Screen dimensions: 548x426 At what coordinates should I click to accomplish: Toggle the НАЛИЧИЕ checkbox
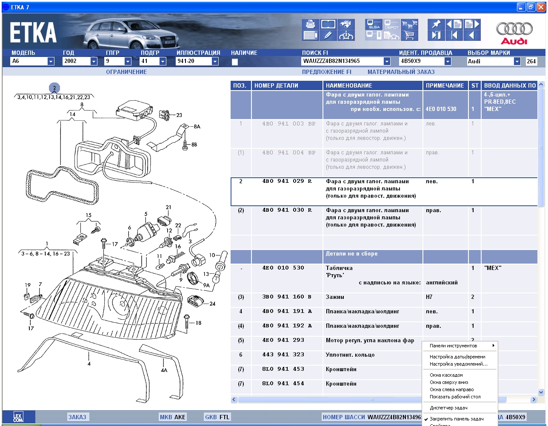pyautogui.click(x=234, y=62)
